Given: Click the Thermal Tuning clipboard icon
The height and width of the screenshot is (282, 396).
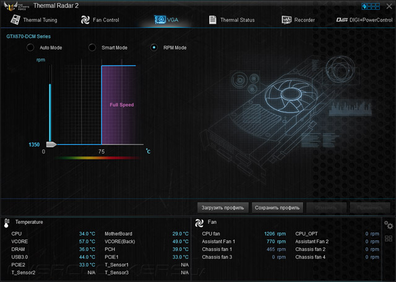Looking at the screenshot, I should click(x=15, y=20).
